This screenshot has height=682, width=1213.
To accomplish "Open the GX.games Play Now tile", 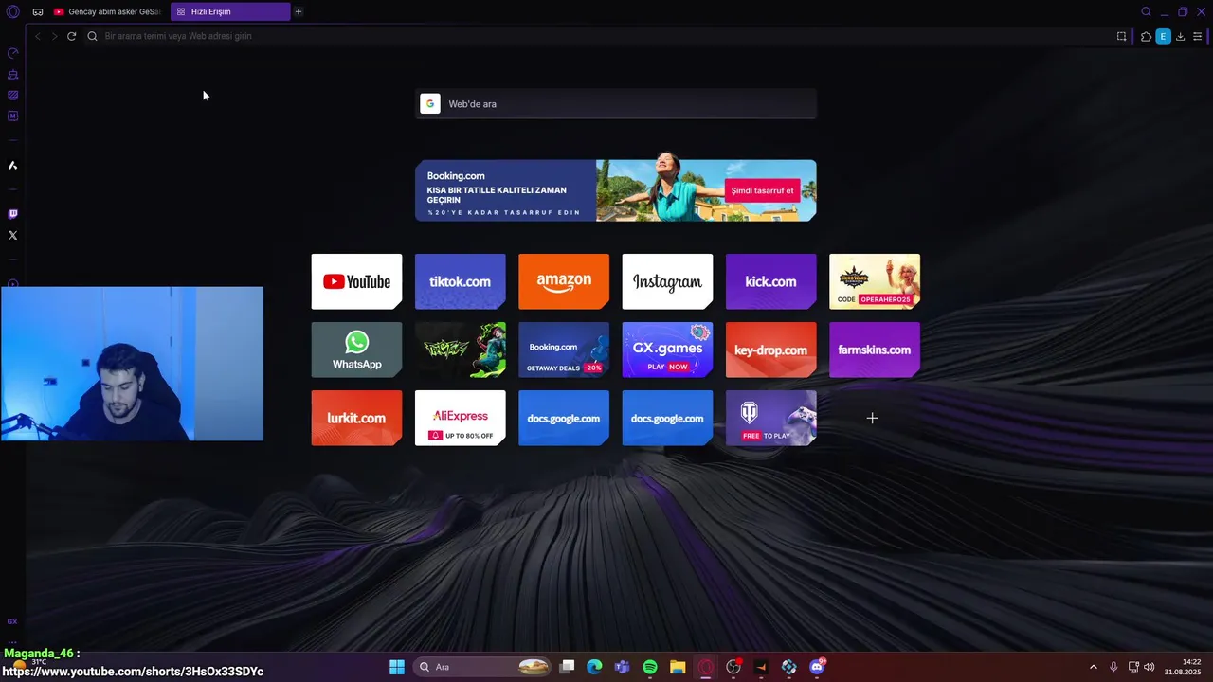I will (x=667, y=350).
